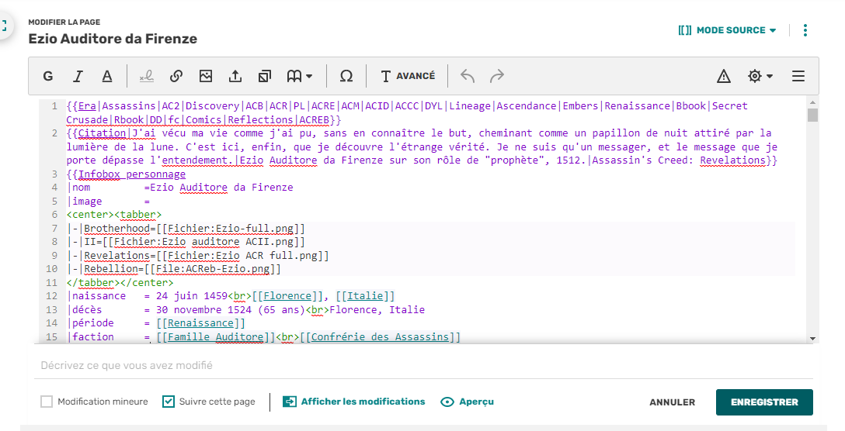Screen dimensions: 845x431
Task: Click the underline A toolbar icon
Action: click(107, 77)
